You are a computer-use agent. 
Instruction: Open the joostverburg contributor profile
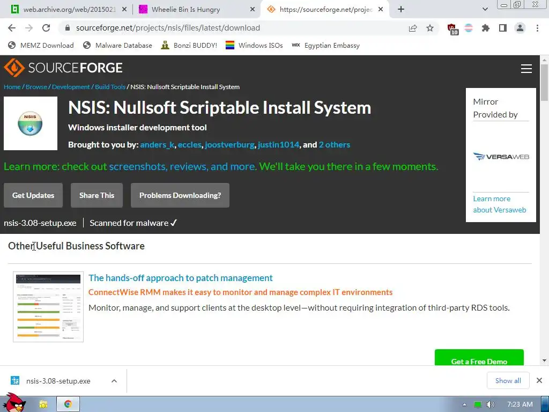click(229, 145)
